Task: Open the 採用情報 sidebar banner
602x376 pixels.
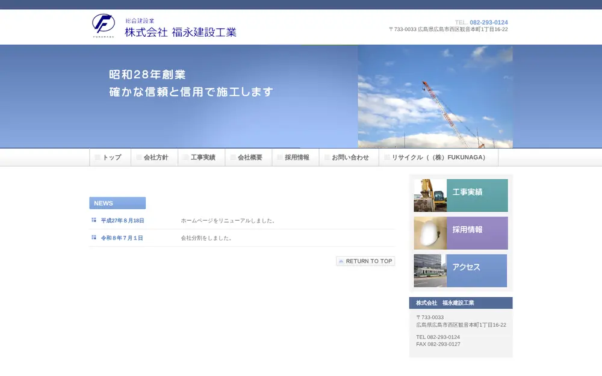Action: pos(461,233)
